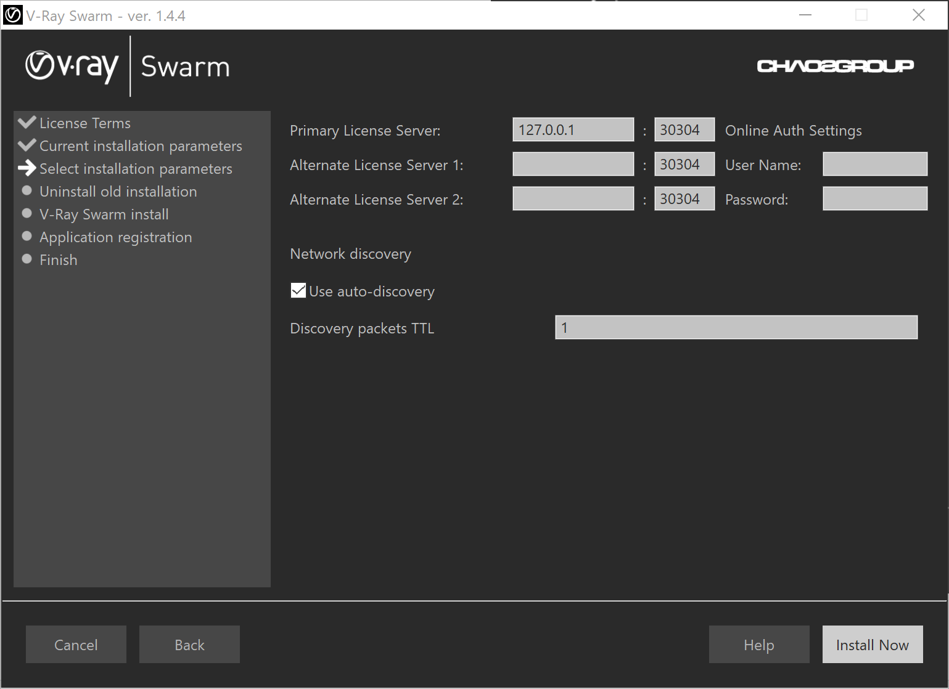Image resolution: width=949 pixels, height=689 pixels.
Task: Click bullet beside V-Ray Swarm install
Action: point(27,213)
